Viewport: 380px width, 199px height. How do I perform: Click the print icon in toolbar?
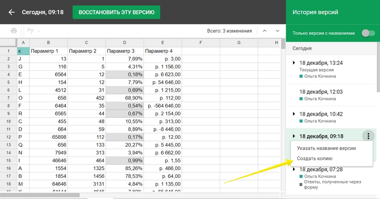coord(14,31)
